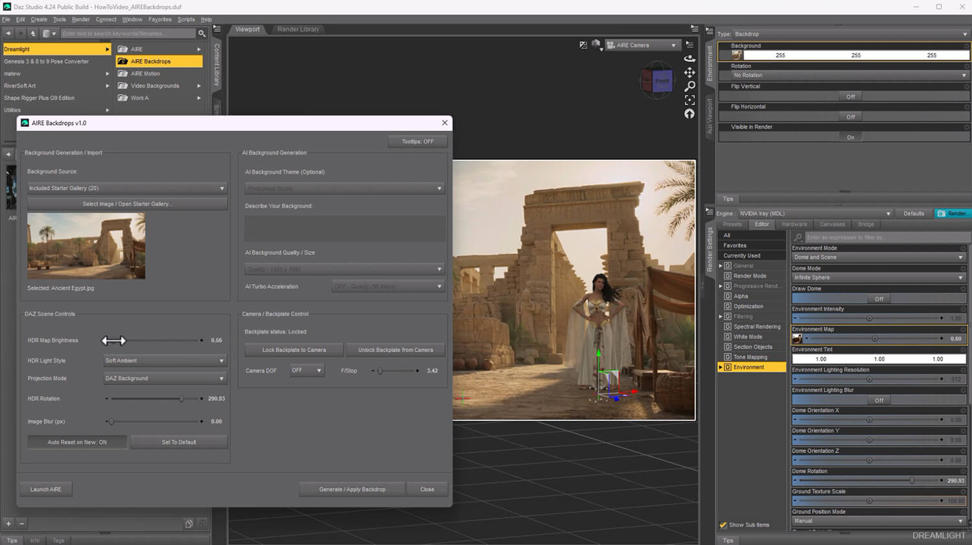Select the pan view icon in viewport
Screen dimensions: 972x545
tap(689, 72)
